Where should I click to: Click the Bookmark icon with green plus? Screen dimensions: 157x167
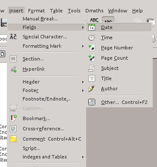pyautogui.click(x=13, y=118)
